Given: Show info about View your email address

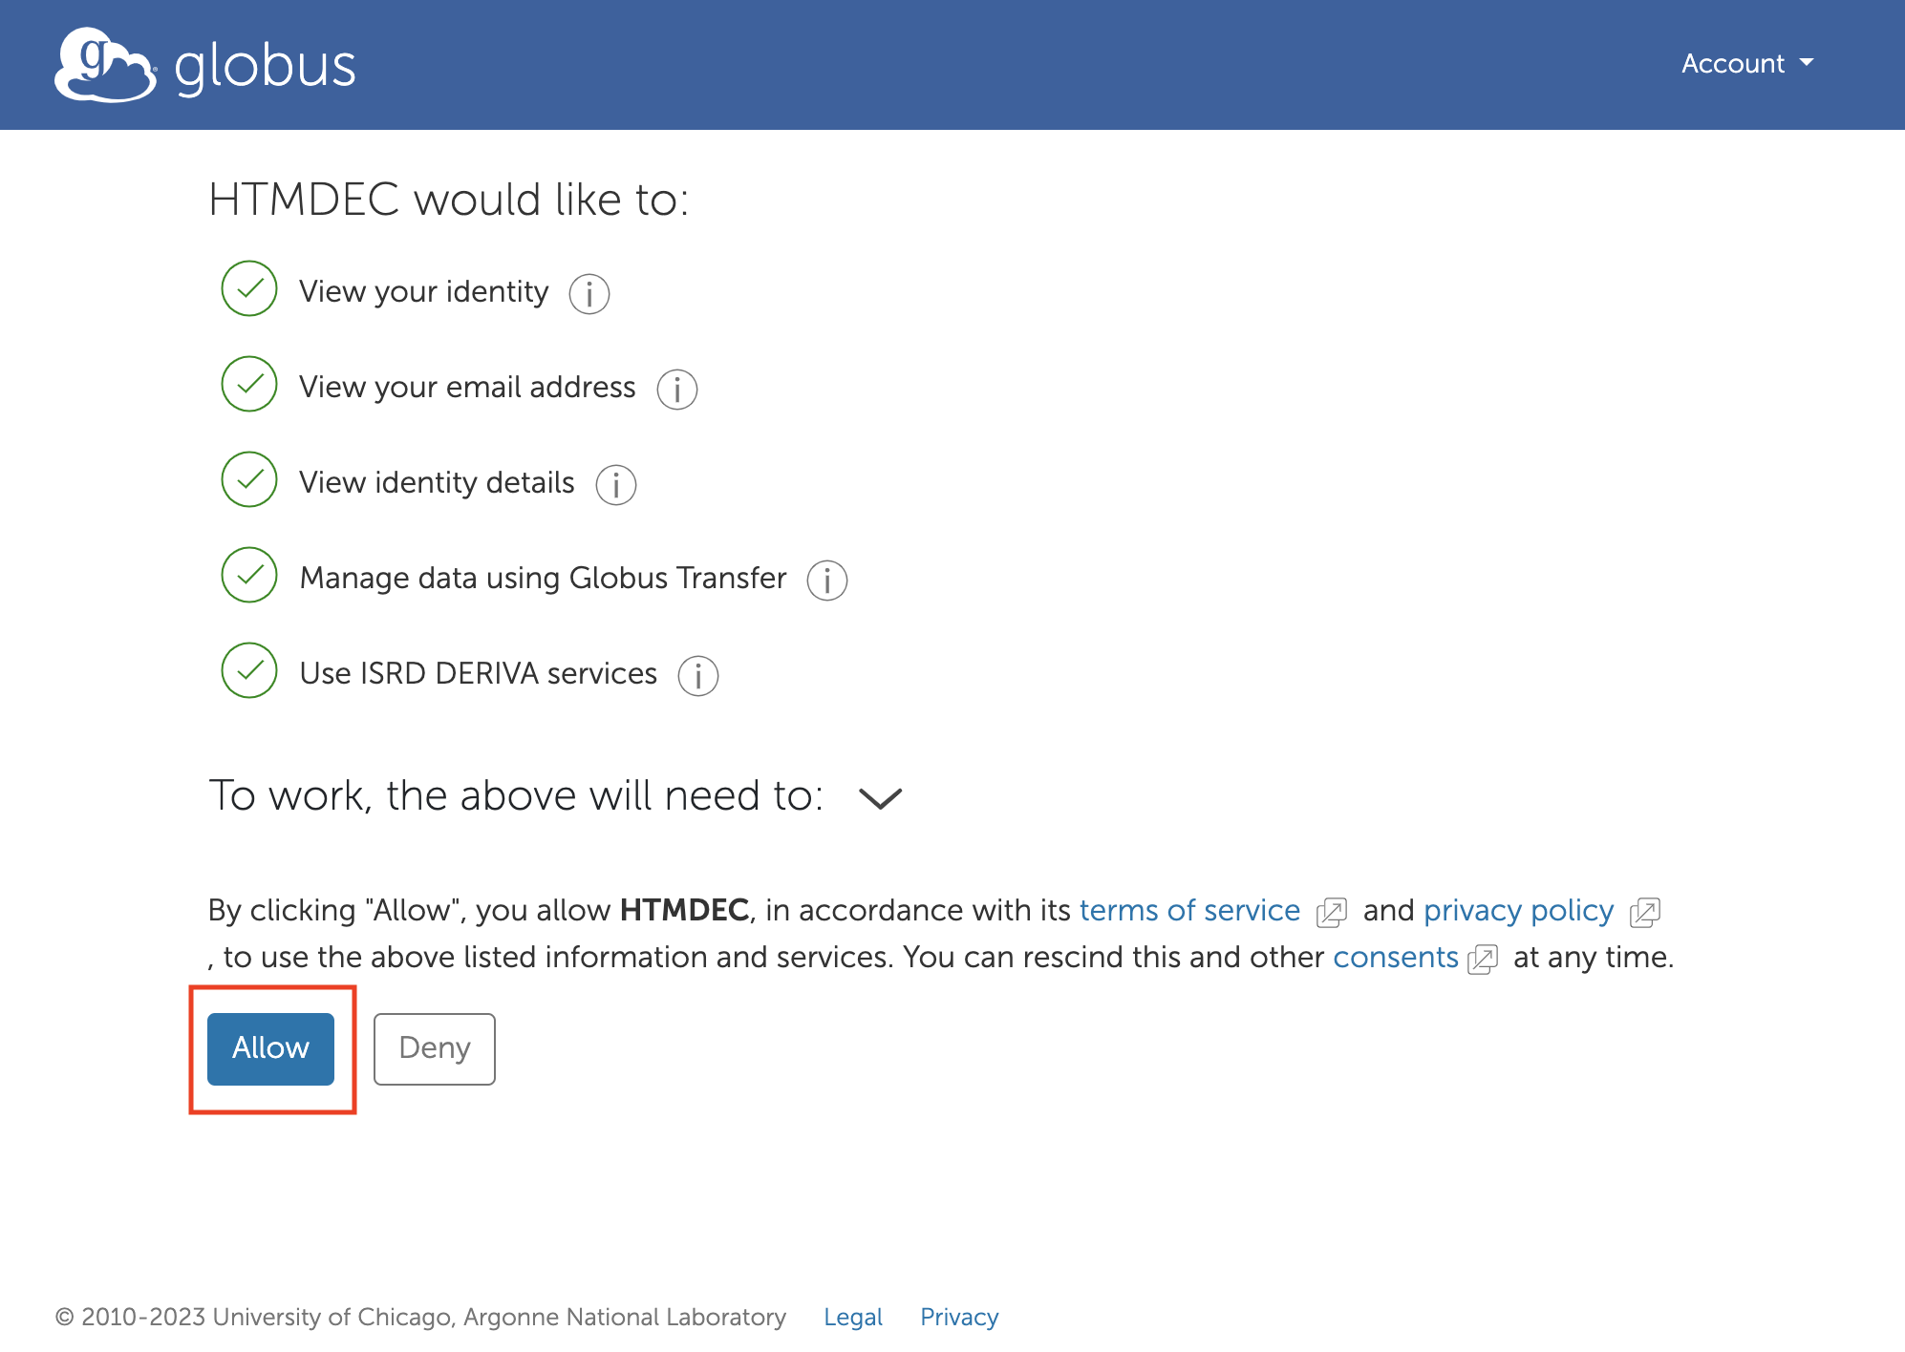Looking at the screenshot, I should (677, 389).
